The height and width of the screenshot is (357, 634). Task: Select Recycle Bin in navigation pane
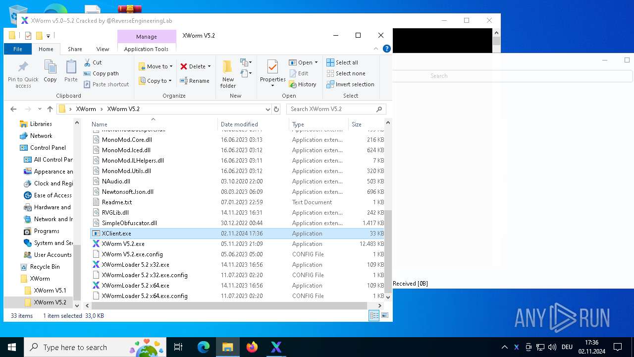[x=45, y=267]
